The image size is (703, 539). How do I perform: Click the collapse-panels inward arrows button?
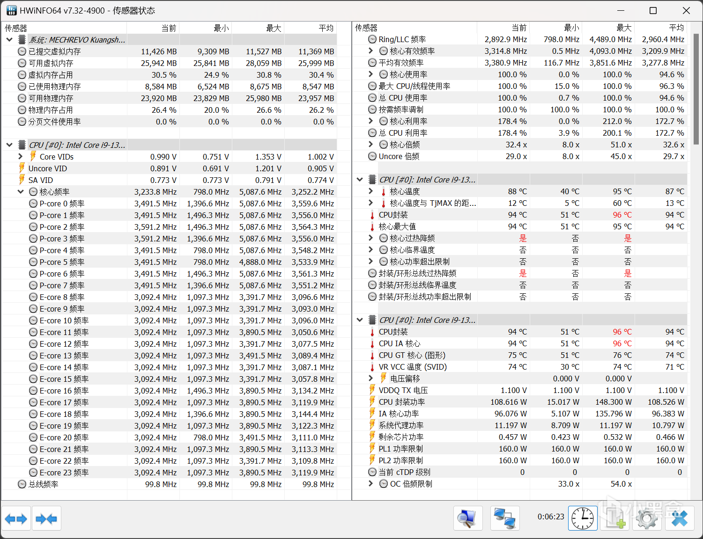pos(46,518)
